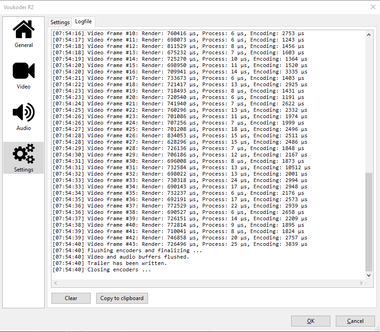Click the log's scroll down arrow

pyautogui.click(x=369, y=275)
